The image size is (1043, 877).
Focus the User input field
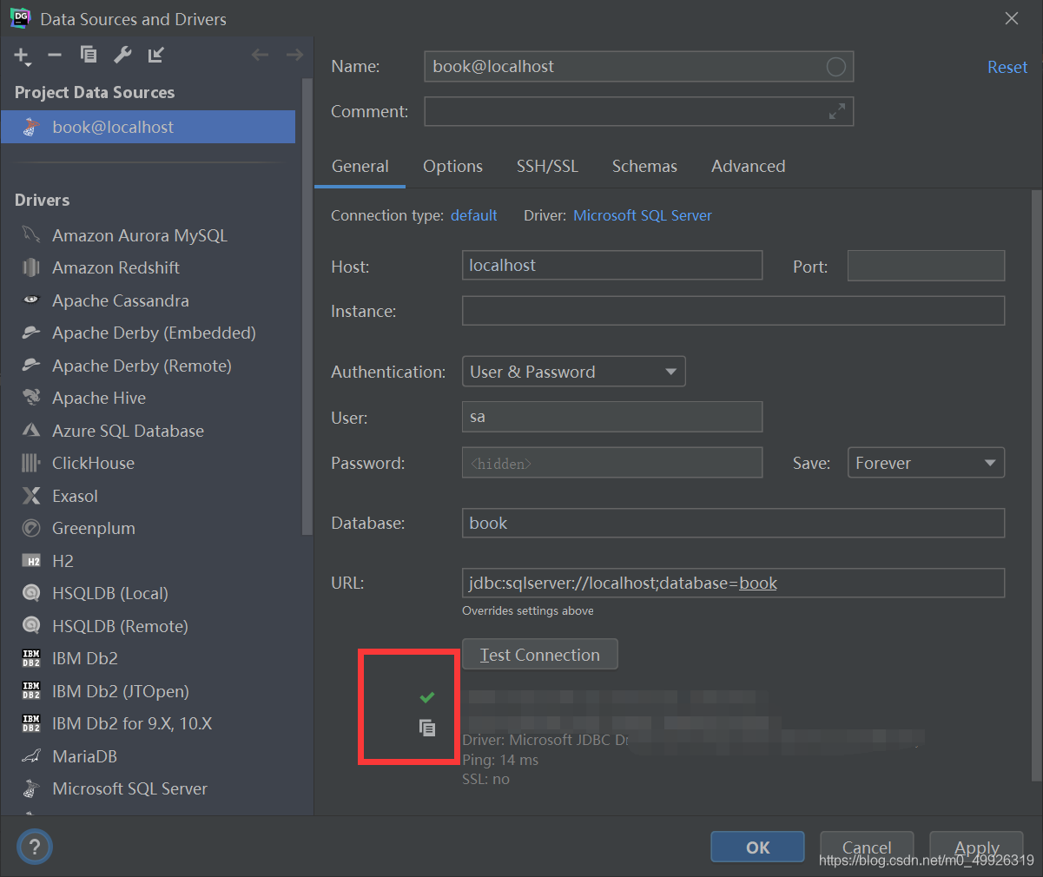click(x=612, y=417)
